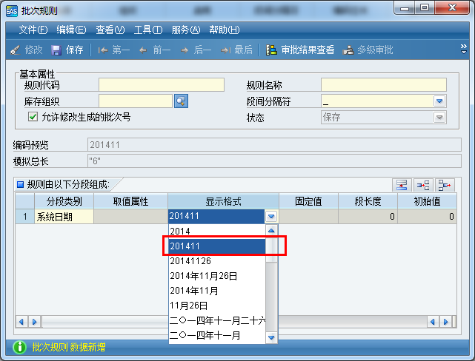Open 审批结果查看 approval results viewer
Image resolution: width=475 pixels, height=361 pixels.
pyautogui.click(x=300, y=50)
